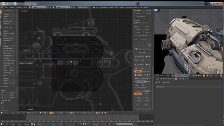Toggle View as Render checkbox
The width and height of the screenshot is (224, 126).
[x=135, y=88]
